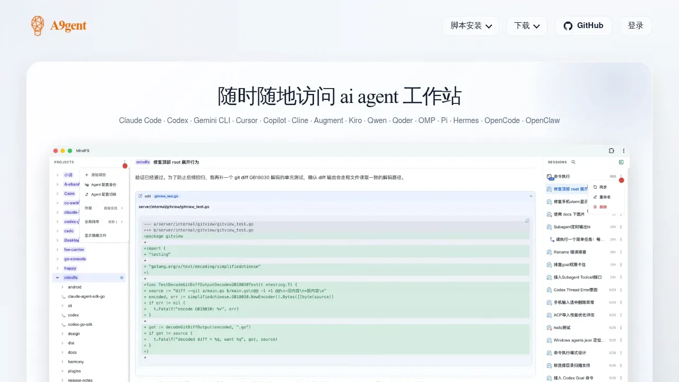This screenshot has width=679, height=382.
Task: Click the 登录 button
Action: click(x=636, y=25)
